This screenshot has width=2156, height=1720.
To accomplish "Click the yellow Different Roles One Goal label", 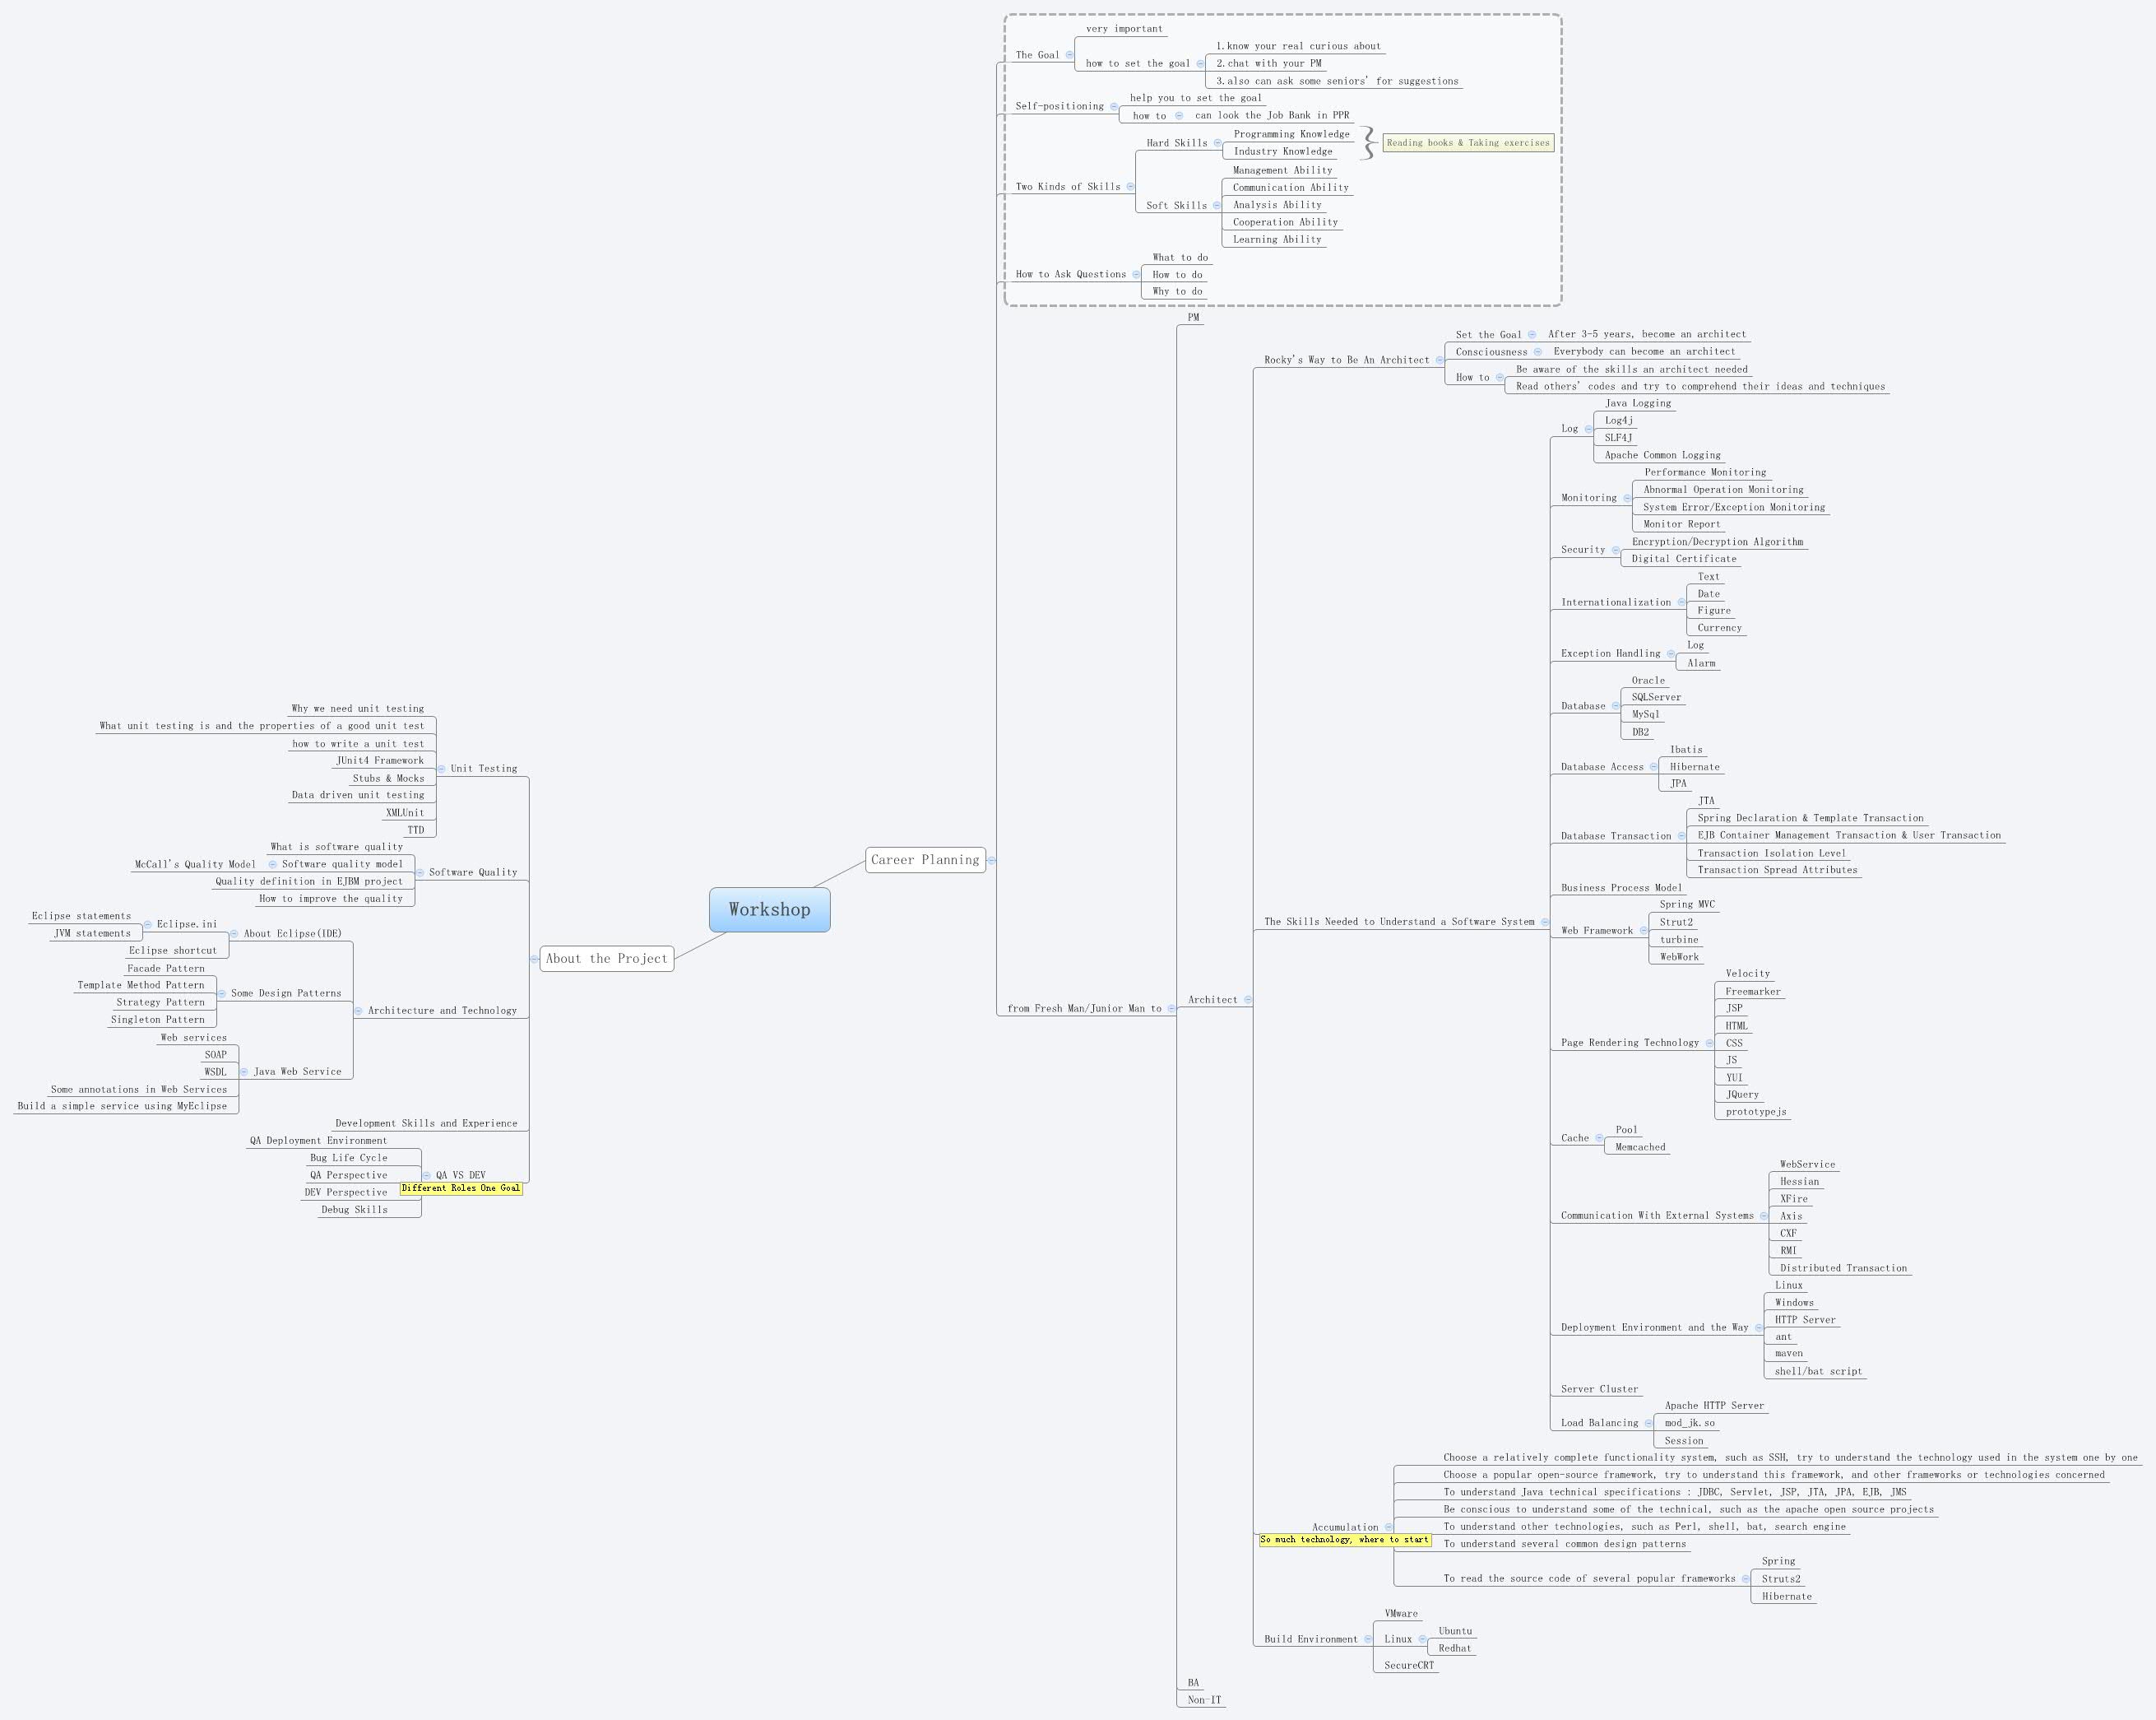I will pyautogui.click(x=461, y=1188).
